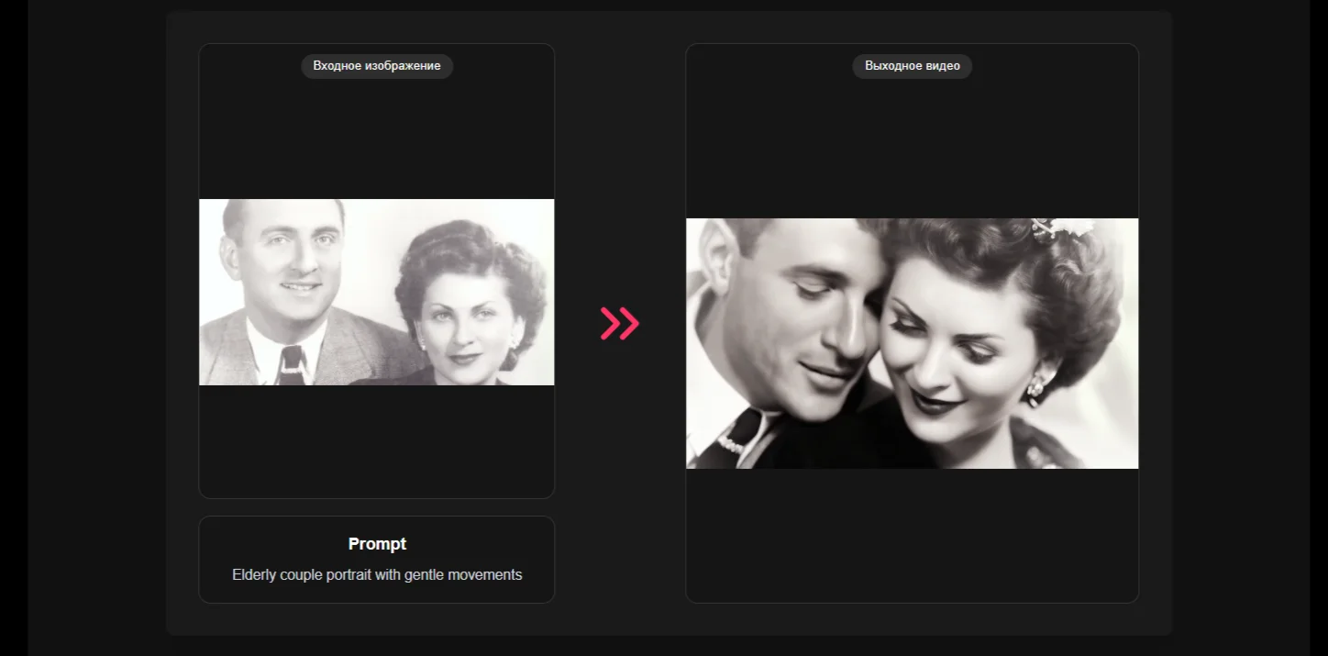Viewport: 1328px width, 656px height.
Task: Select the "Elderly couple portrait" prompt text
Action: coord(377,575)
